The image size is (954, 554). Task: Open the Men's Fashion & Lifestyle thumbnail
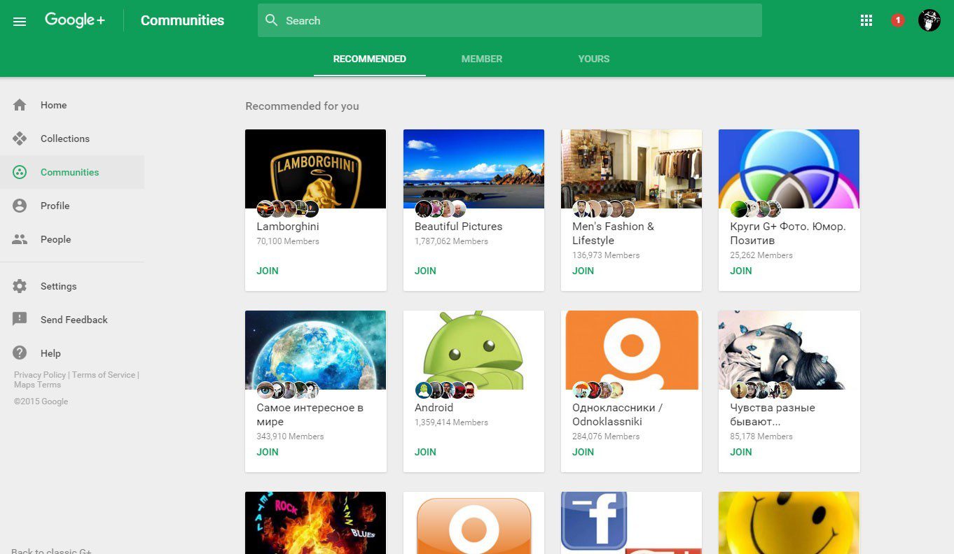coord(631,168)
